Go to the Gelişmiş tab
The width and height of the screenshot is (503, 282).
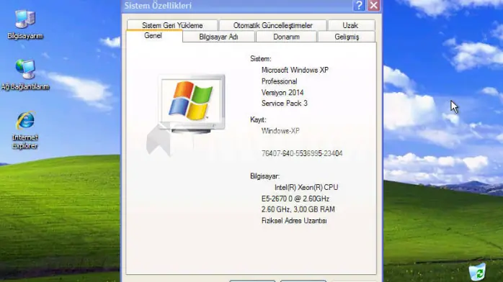347,37
